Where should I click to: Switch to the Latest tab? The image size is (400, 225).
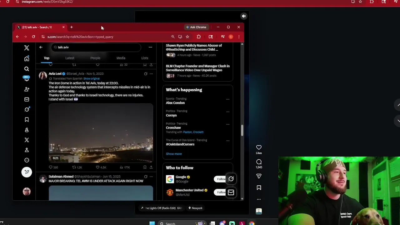pyautogui.click(x=70, y=58)
